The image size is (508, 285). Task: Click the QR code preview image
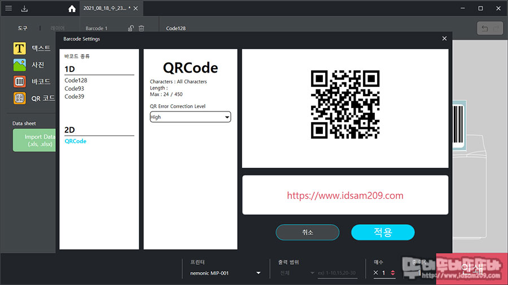345,104
